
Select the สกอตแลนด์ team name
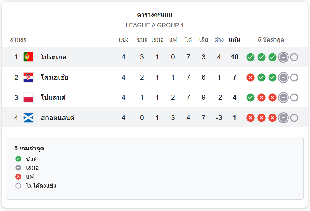pyautogui.click(x=58, y=118)
